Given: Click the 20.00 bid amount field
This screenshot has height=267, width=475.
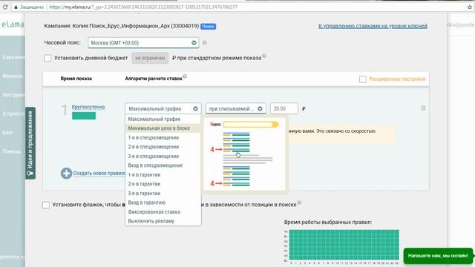Looking at the screenshot, I should coord(284,109).
